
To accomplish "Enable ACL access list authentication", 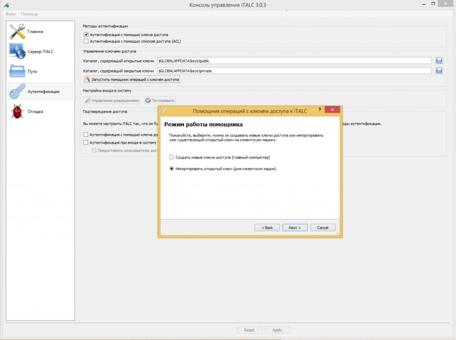I will pyautogui.click(x=86, y=41).
